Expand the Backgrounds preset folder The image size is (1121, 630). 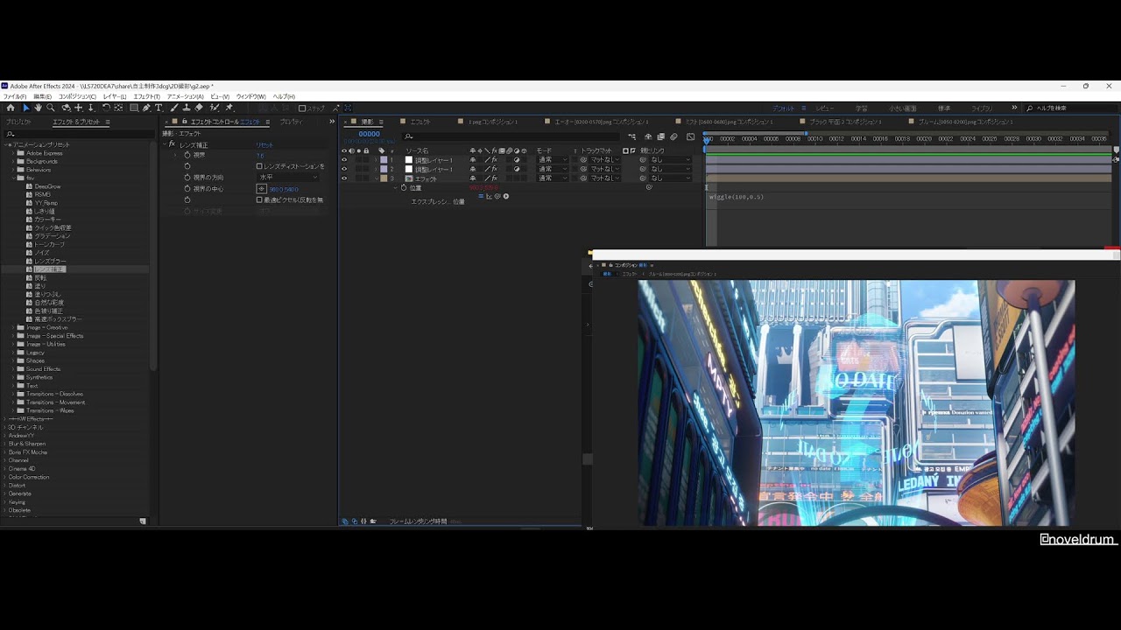click(x=13, y=161)
